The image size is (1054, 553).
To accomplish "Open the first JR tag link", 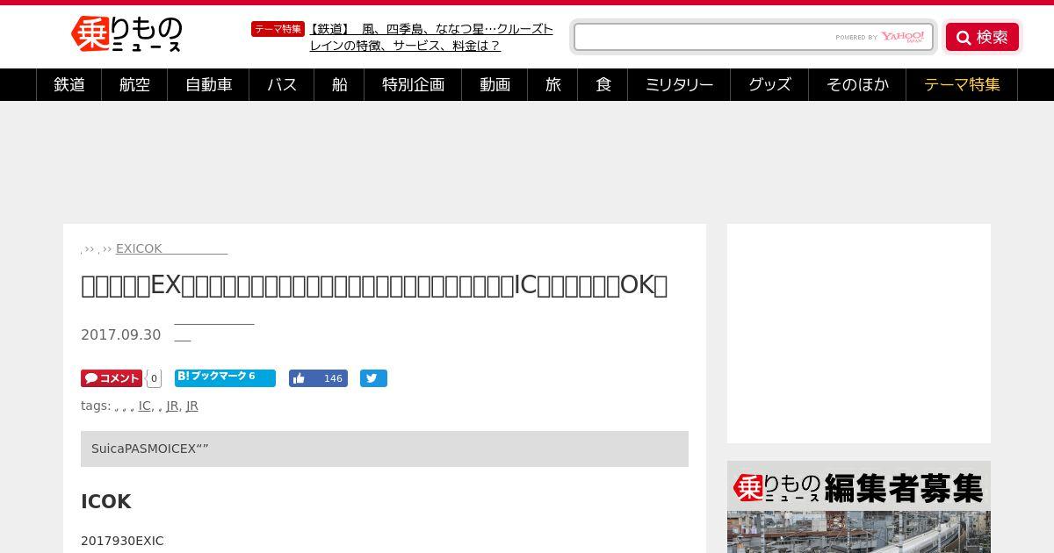I will coord(172,406).
